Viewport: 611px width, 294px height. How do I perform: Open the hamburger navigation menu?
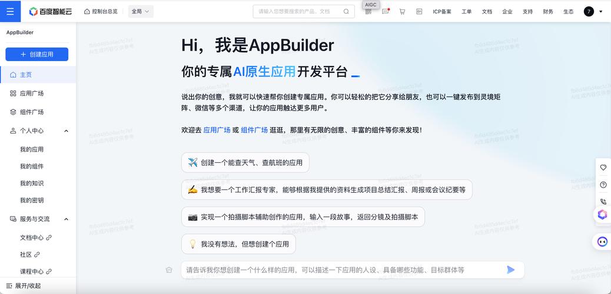click(x=10, y=11)
